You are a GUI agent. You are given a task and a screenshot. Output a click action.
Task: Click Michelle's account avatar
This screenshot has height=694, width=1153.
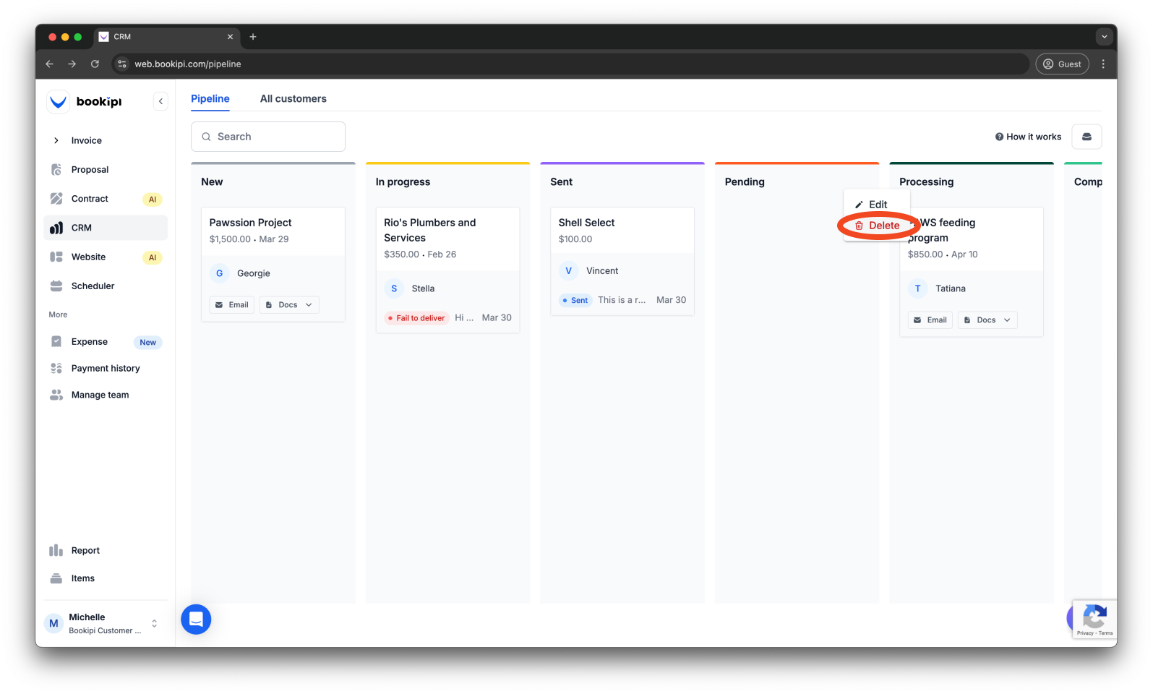(x=53, y=623)
